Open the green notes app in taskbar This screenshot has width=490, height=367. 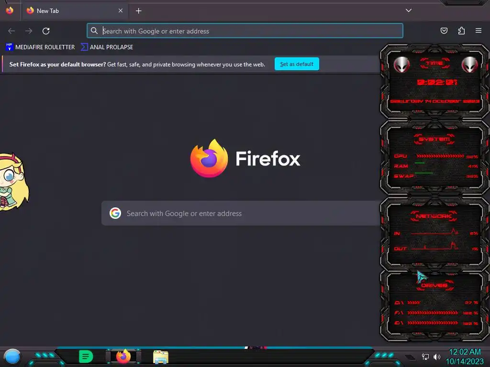coord(86,356)
